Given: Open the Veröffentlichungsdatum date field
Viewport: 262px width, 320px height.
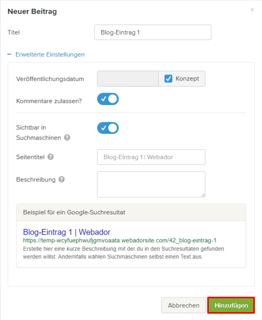Looking at the screenshot, I should coord(128,79).
